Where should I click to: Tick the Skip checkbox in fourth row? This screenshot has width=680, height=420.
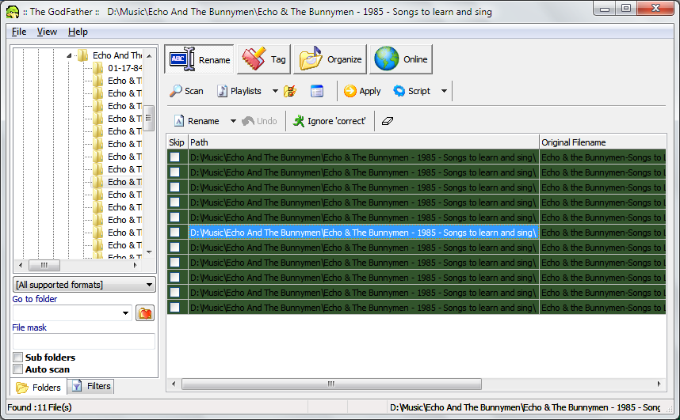(x=175, y=202)
